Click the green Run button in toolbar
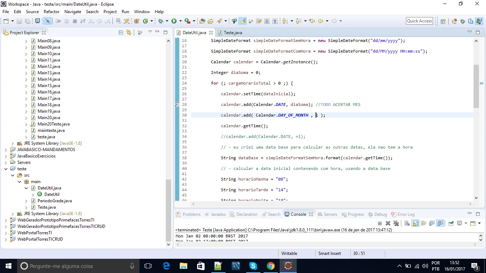The width and height of the screenshot is (486, 273). click(174, 21)
